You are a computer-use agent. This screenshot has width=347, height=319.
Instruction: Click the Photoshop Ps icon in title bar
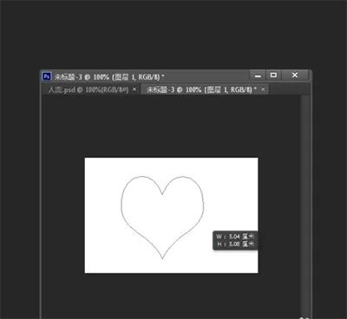pos(47,76)
